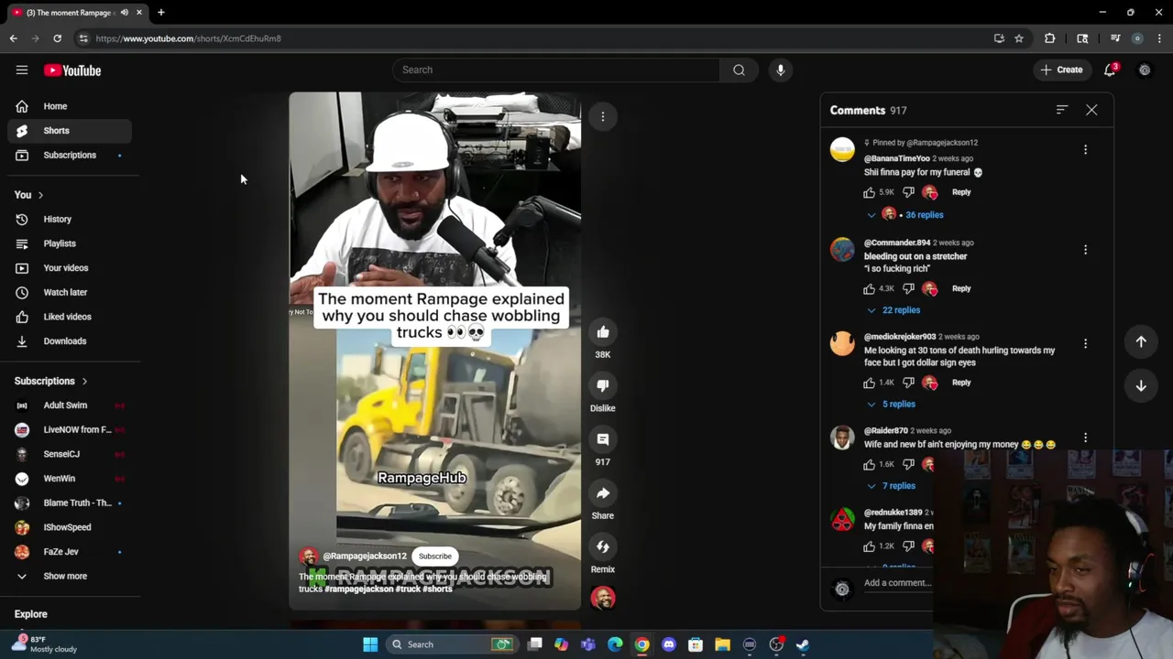Open Subscriptions in the sidebar

70,155
